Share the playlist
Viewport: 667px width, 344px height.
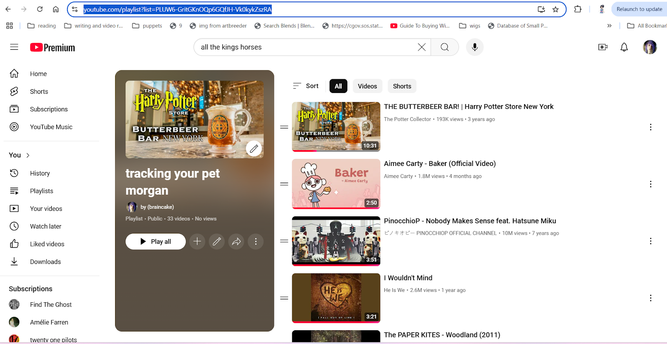[236, 241]
